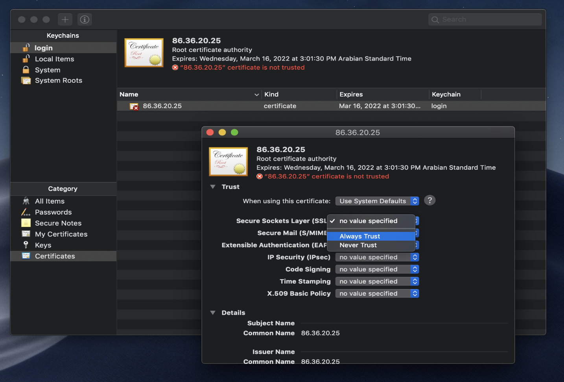Click the Name column sort chevron

pos(256,95)
